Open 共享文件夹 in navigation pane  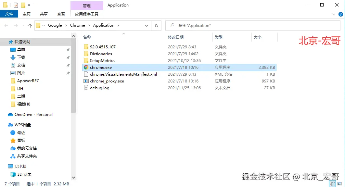click(x=27, y=156)
